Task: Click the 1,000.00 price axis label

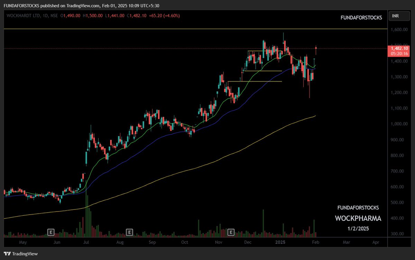Action: [x=399, y=124]
